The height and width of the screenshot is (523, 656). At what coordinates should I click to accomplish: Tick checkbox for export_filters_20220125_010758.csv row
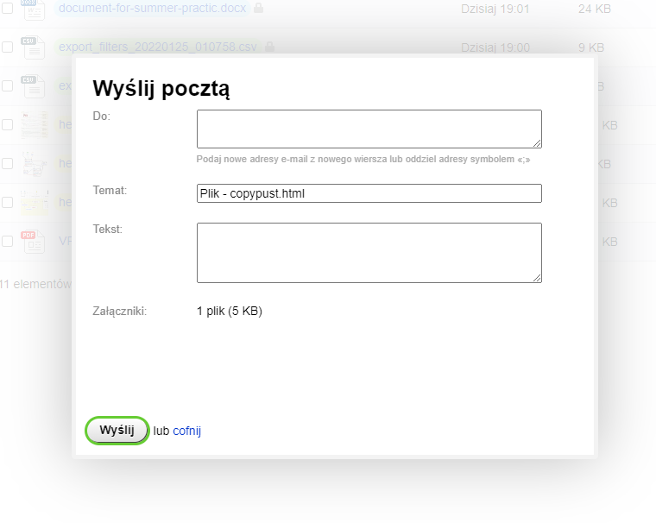click(7, 47)
